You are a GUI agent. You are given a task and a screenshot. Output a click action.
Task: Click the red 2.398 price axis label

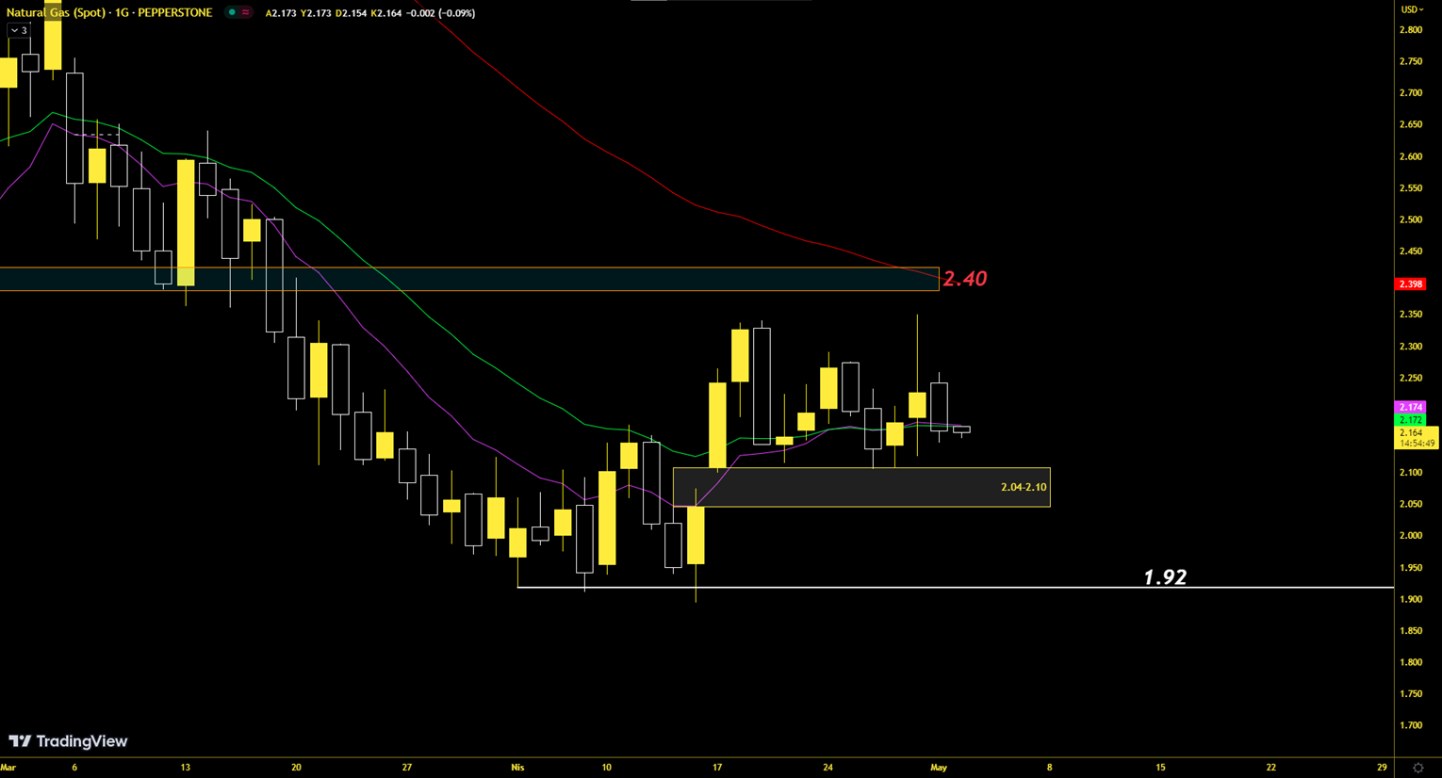[x=1410, y=284]
